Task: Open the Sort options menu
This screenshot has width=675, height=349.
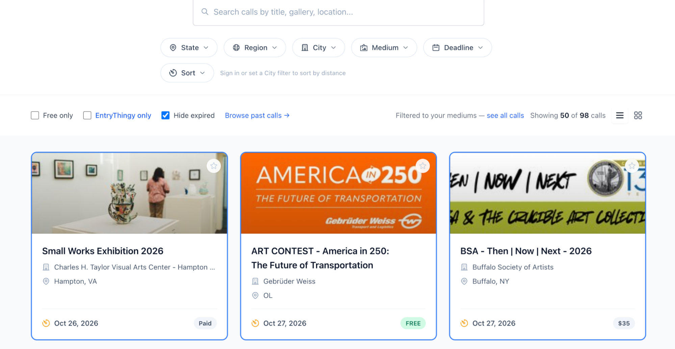Action: click(187, 73)
